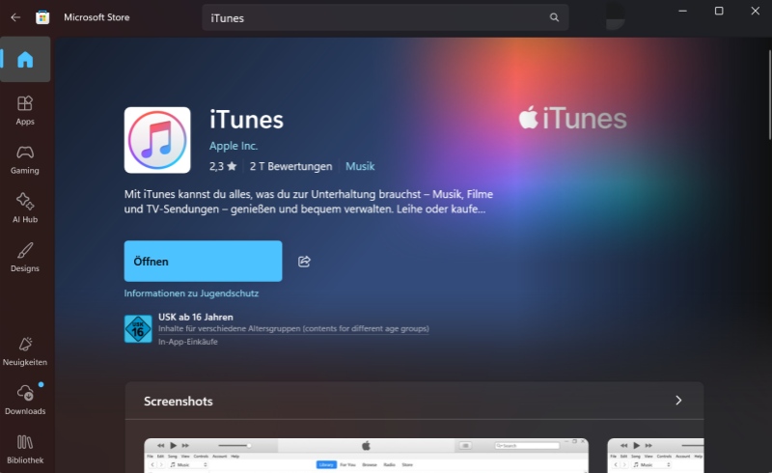772x473 pixels.
Task: Click the user profile avatar
Action: tap(614, 17)
